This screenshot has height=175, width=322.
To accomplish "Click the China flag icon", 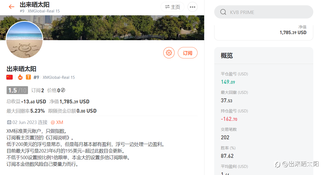I will pyautogui.click(x=10, y=77).
